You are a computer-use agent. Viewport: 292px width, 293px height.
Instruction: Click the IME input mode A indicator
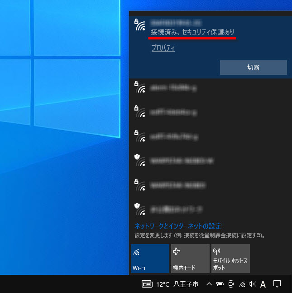click(x=263, y=284)
